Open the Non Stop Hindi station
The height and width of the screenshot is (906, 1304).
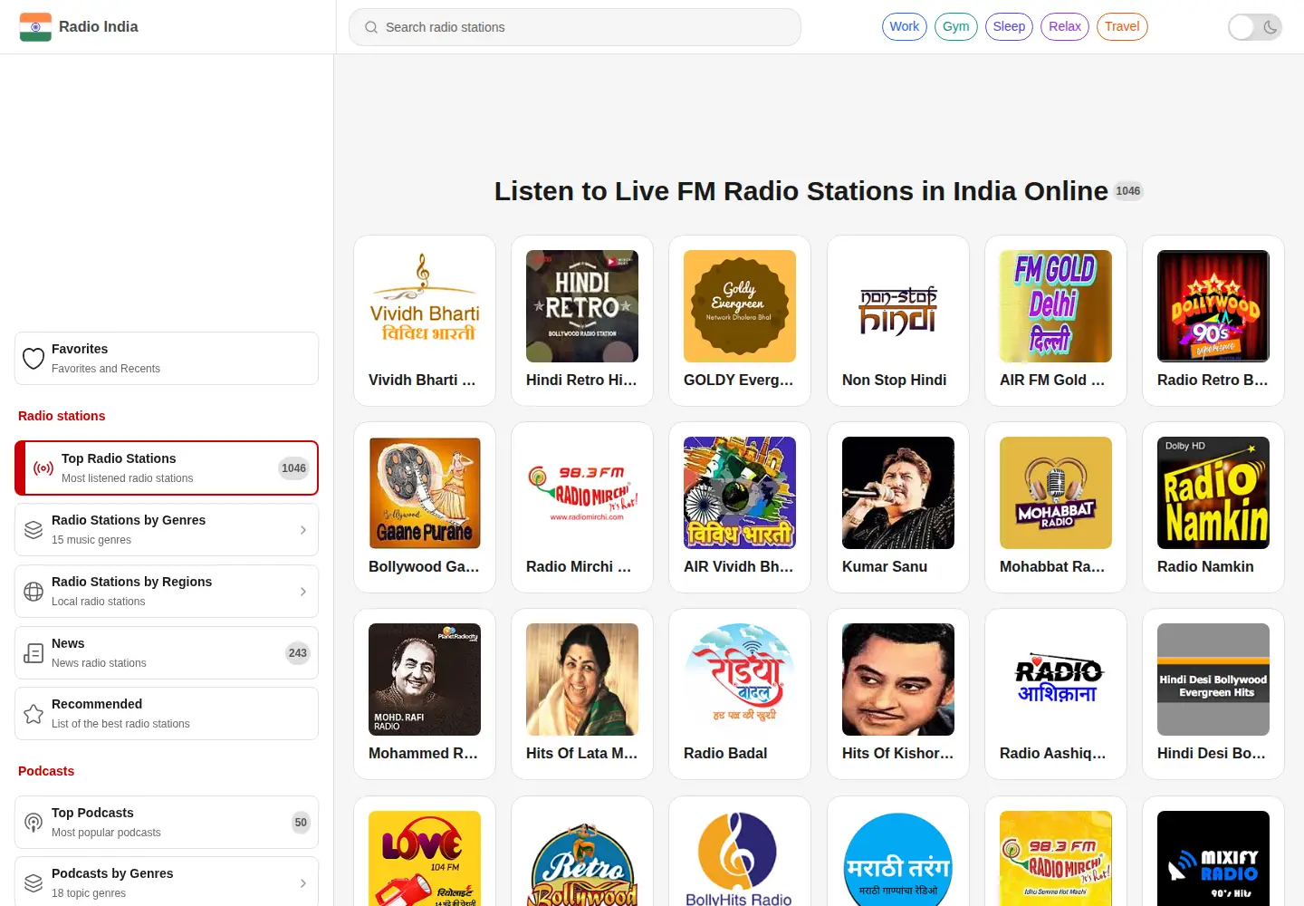pyautogui.click(x=898, y=321)
